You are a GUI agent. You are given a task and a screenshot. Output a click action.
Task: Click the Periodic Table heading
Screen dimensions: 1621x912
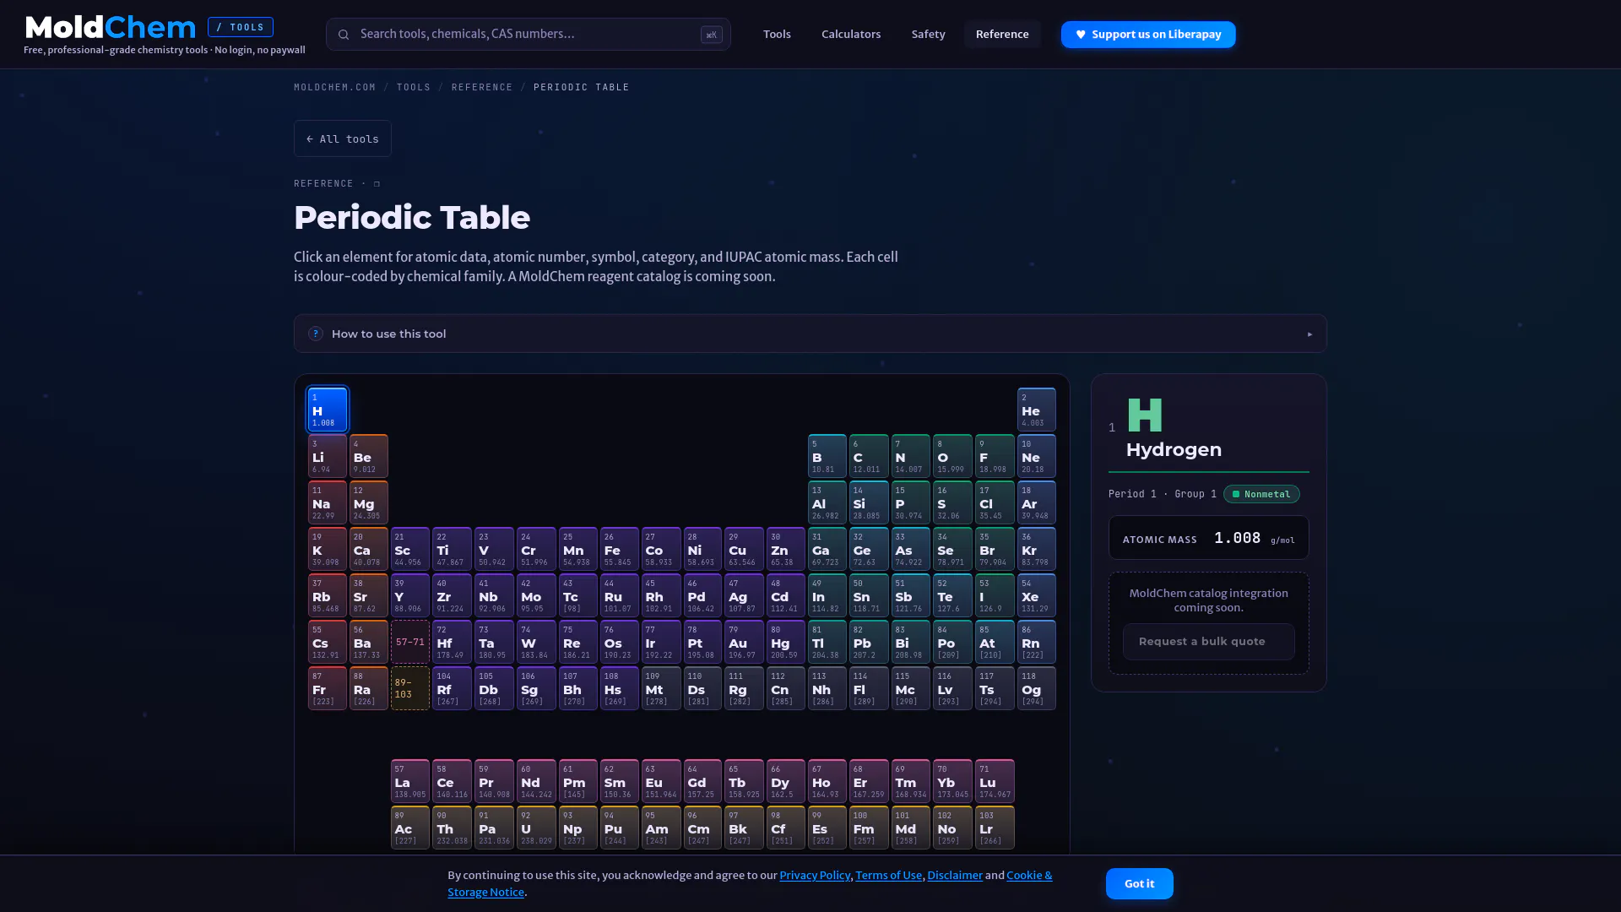(412, 218)
